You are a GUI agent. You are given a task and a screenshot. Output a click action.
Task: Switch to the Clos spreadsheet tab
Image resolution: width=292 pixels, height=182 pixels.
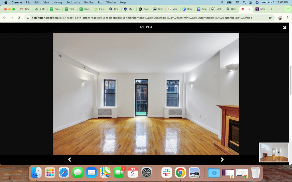point(55,9)
